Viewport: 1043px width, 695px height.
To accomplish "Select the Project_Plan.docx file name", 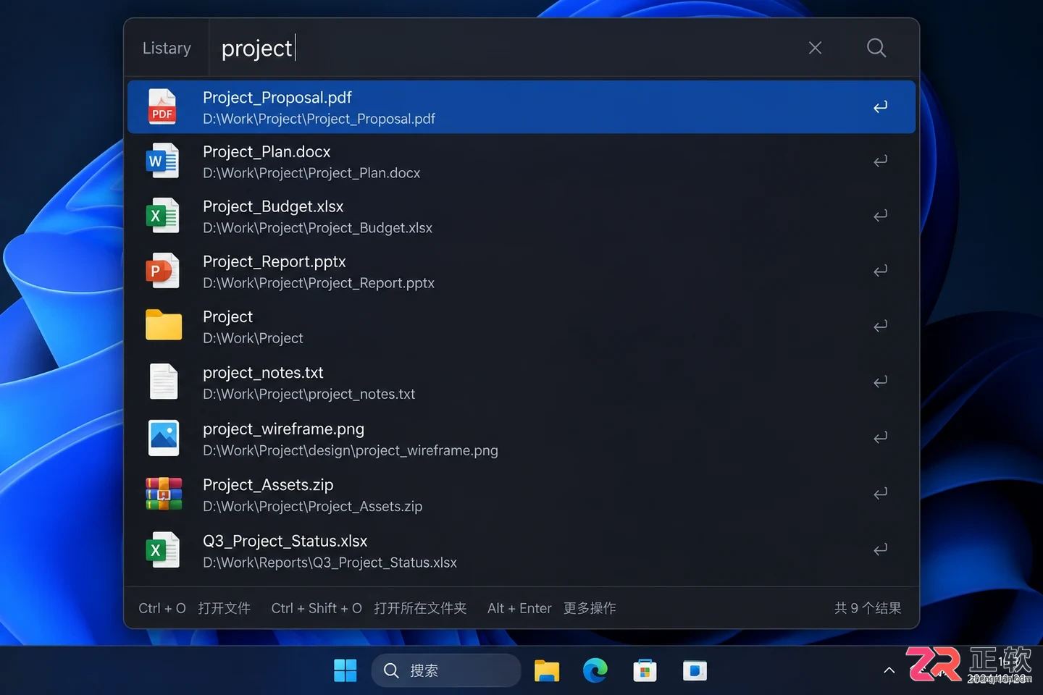I will [267, 152].
